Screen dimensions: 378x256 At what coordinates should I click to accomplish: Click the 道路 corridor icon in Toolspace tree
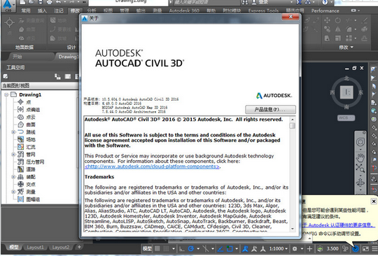click(20, 169)
